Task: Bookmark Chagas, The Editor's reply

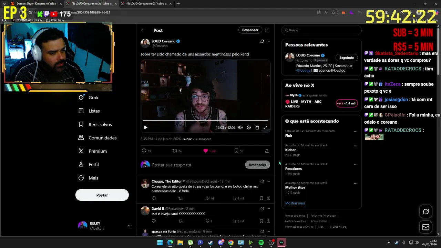Action: (261, 198)
